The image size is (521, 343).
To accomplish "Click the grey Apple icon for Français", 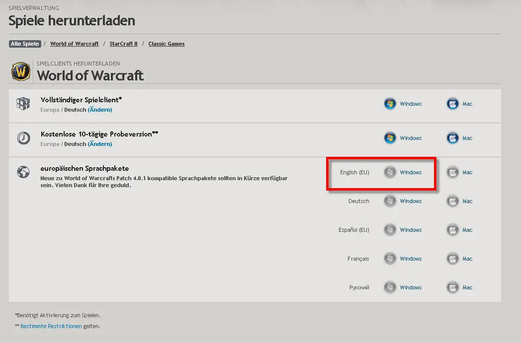I will [x=452, y=259].
